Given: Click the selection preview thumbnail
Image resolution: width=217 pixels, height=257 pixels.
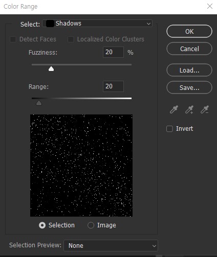Looking at the screenshot, I should (81, 166).
